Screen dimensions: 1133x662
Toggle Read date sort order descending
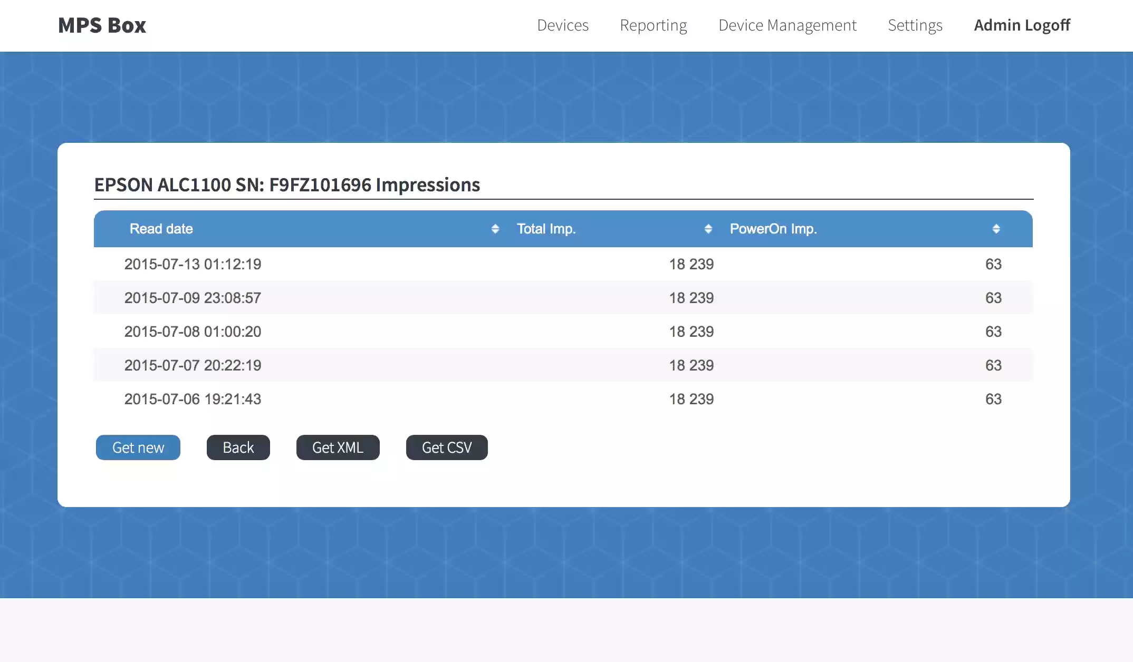pos(495,228)
